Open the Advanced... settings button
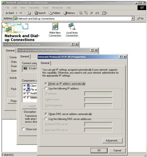The height and width of the screenshot is (157, 147). coord(112,140)
